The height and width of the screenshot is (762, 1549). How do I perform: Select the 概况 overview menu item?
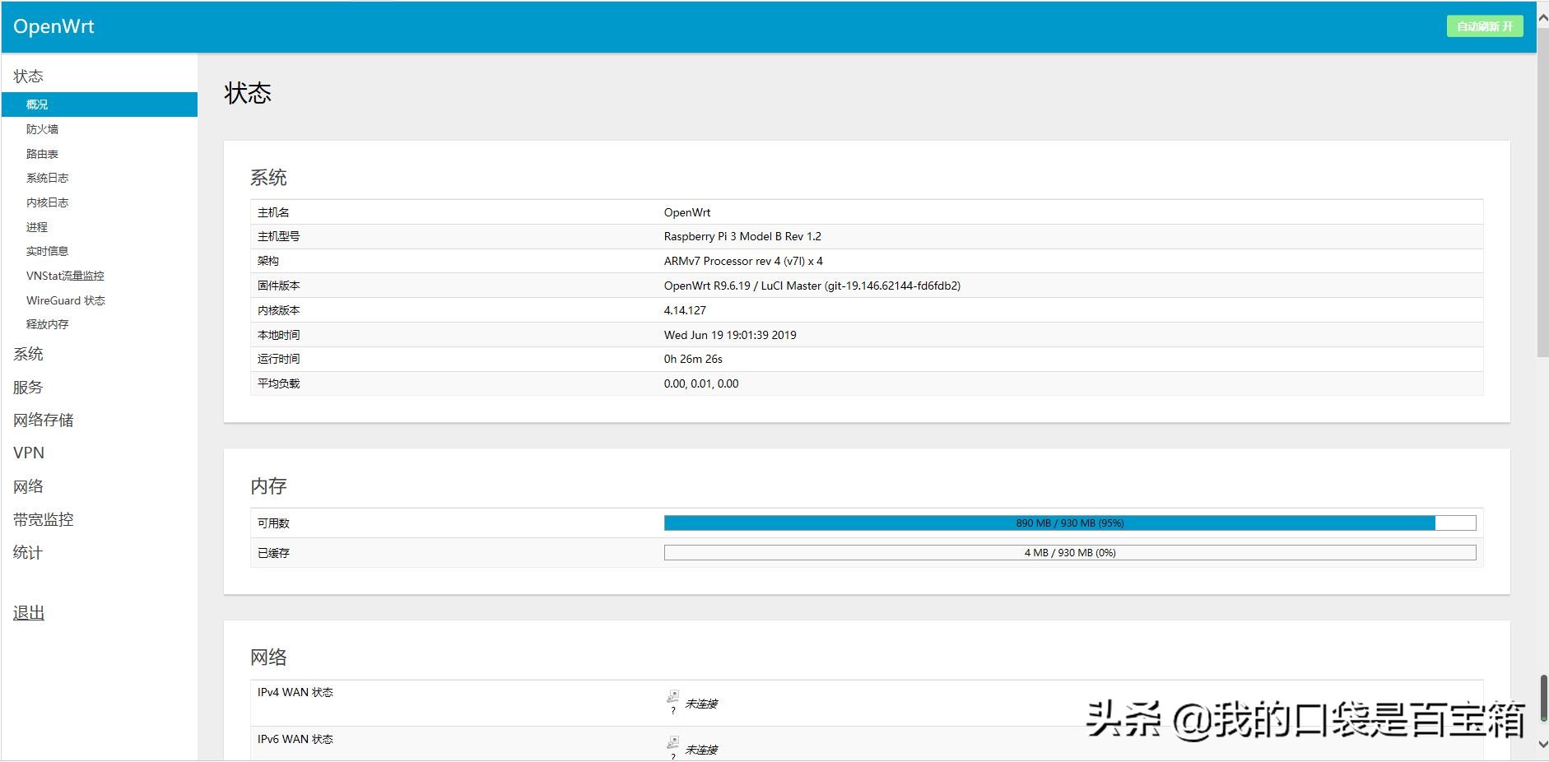tap(37, 105)
